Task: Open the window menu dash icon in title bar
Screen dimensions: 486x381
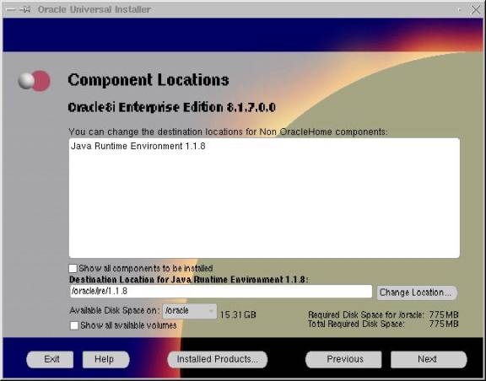Action: pos(10,9)
